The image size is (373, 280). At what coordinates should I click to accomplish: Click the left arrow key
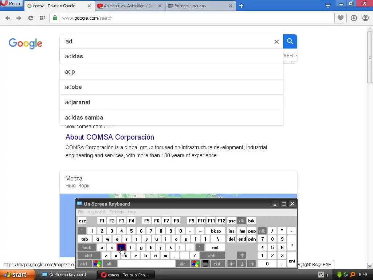coord(232,264)
